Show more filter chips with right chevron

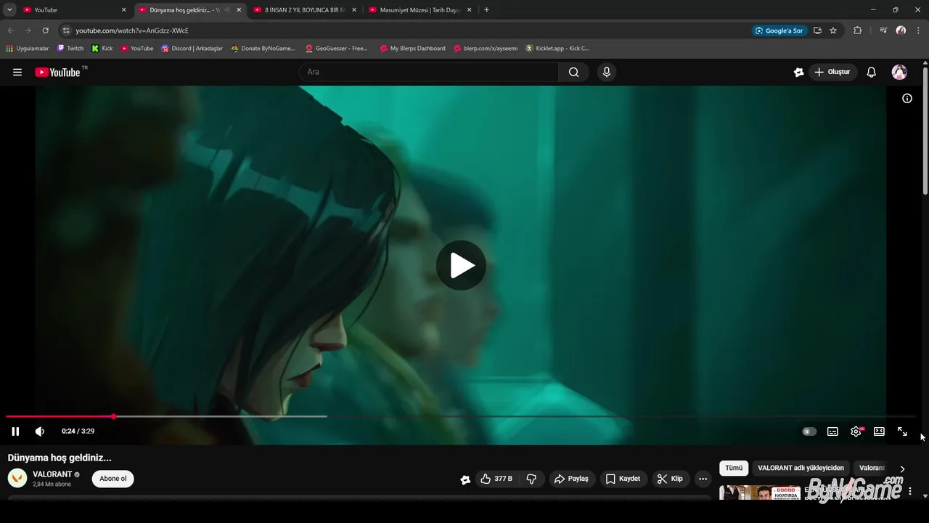pos(902,469)
